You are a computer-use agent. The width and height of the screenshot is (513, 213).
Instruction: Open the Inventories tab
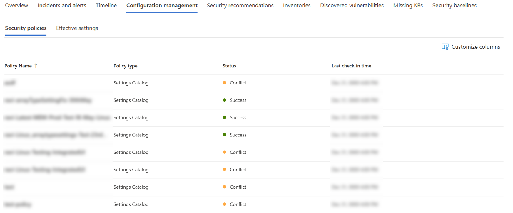[x=297, y=6]
